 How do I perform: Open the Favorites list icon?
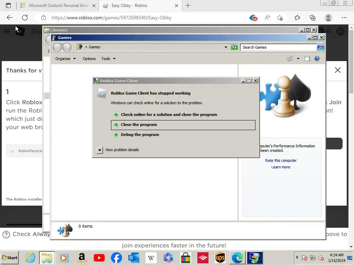click(x=297, y=18)
